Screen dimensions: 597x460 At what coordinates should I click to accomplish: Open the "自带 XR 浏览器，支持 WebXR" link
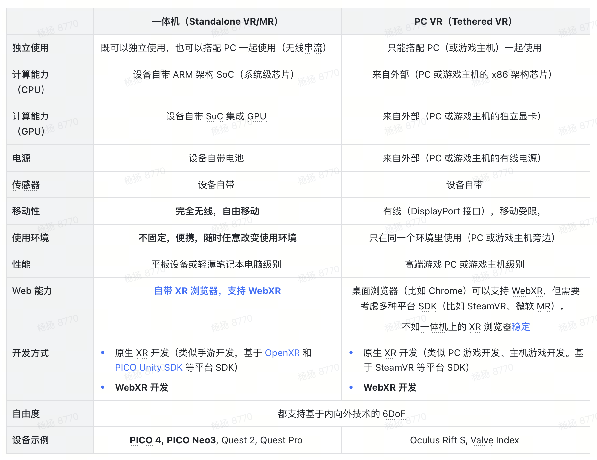(218, 291)
